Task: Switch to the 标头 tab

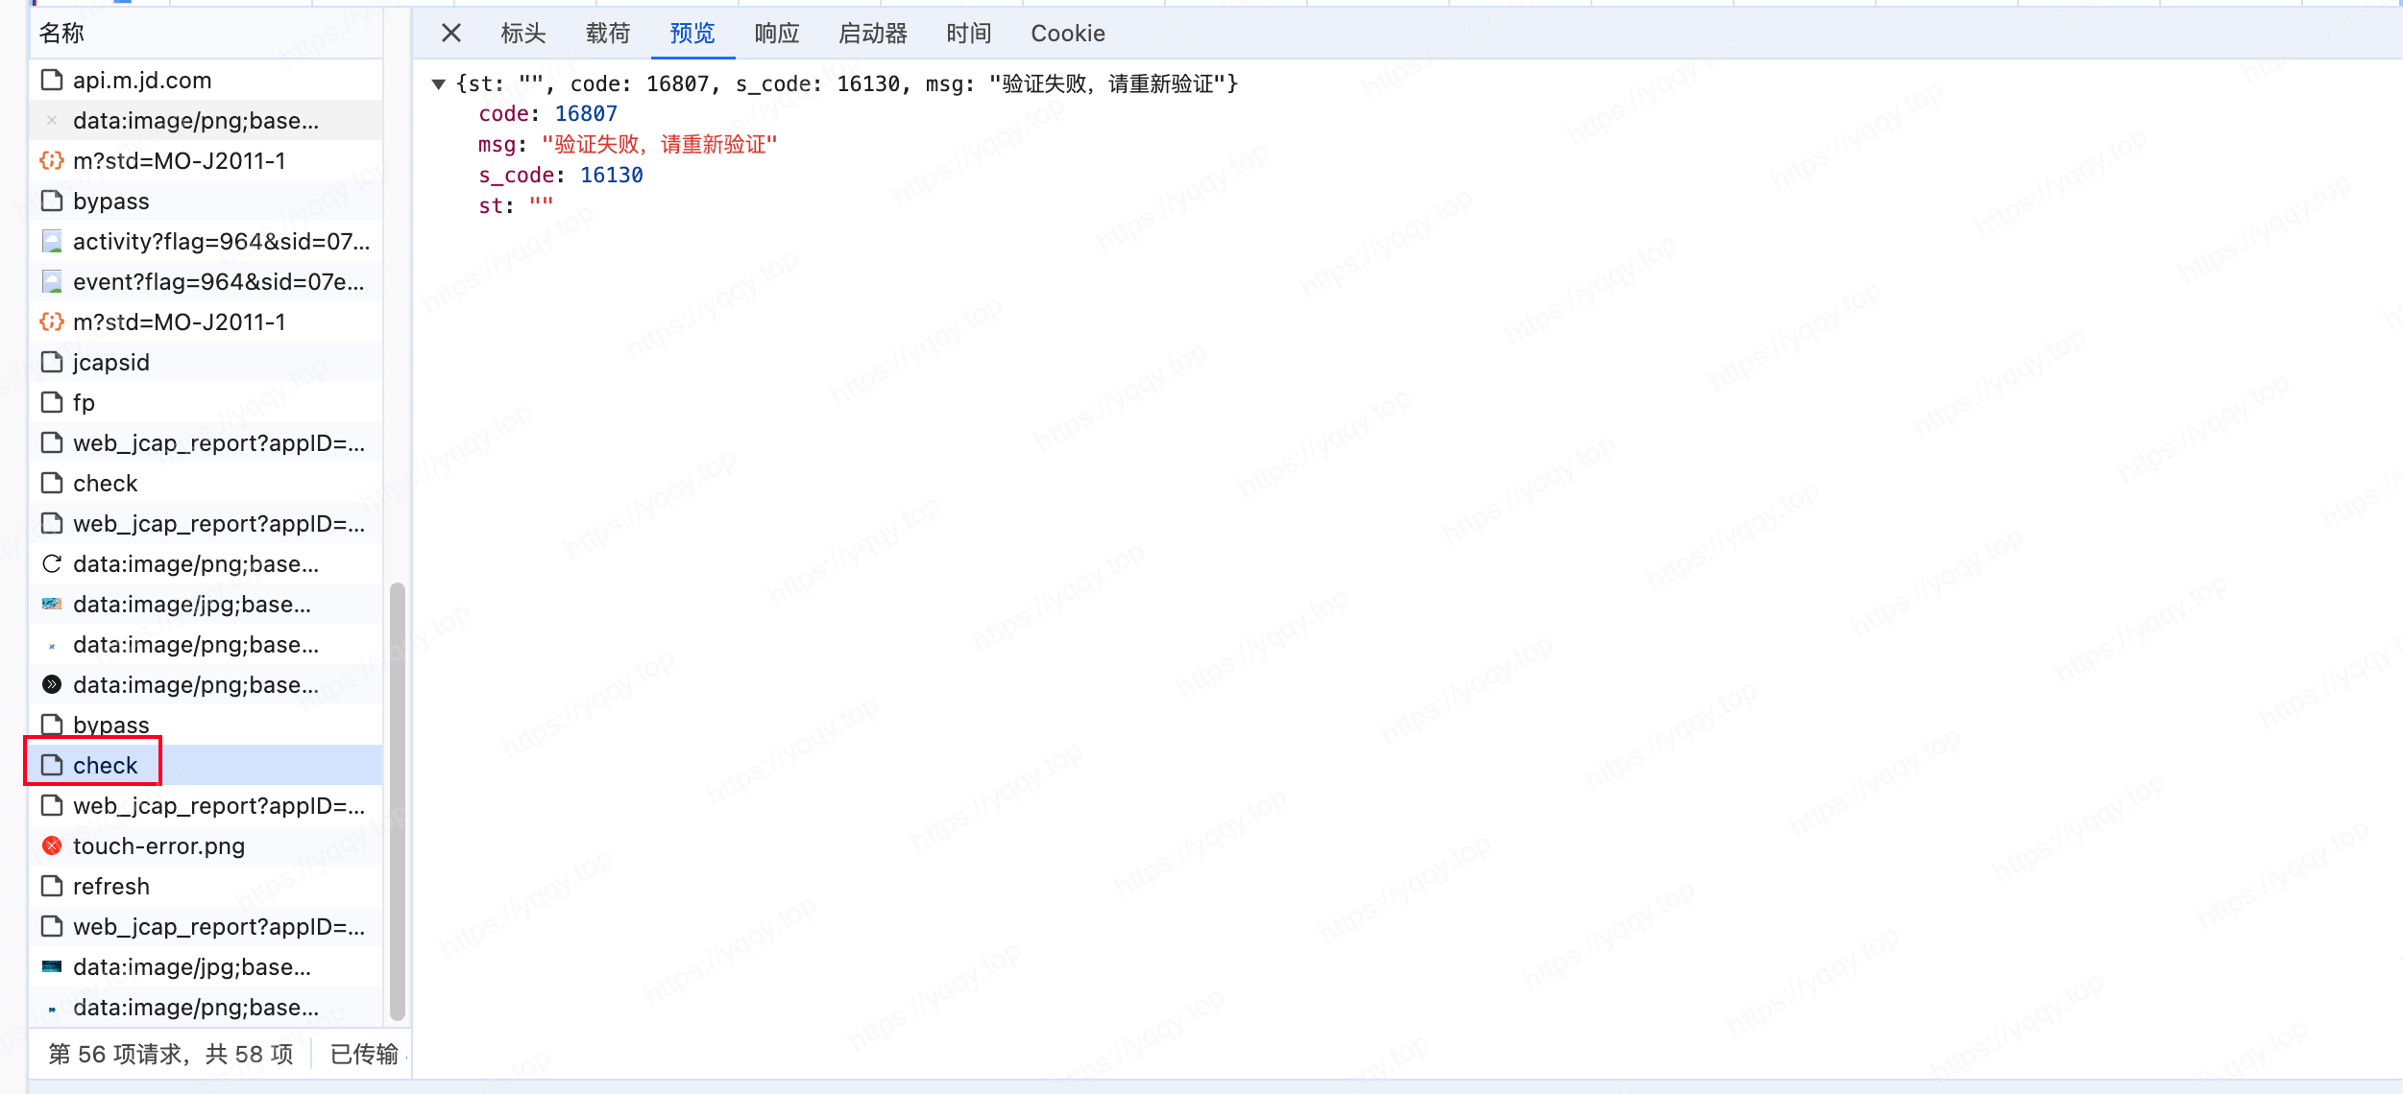Action: coord(523,34)
